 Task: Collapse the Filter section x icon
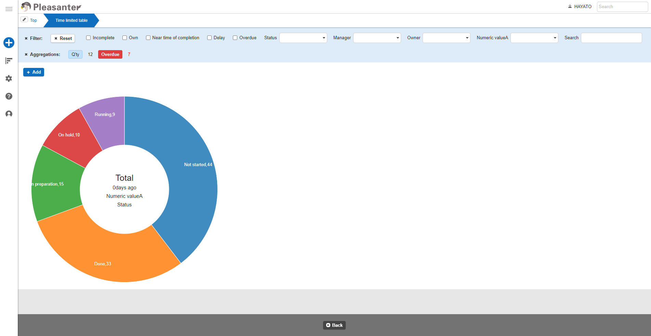point(26,39)
